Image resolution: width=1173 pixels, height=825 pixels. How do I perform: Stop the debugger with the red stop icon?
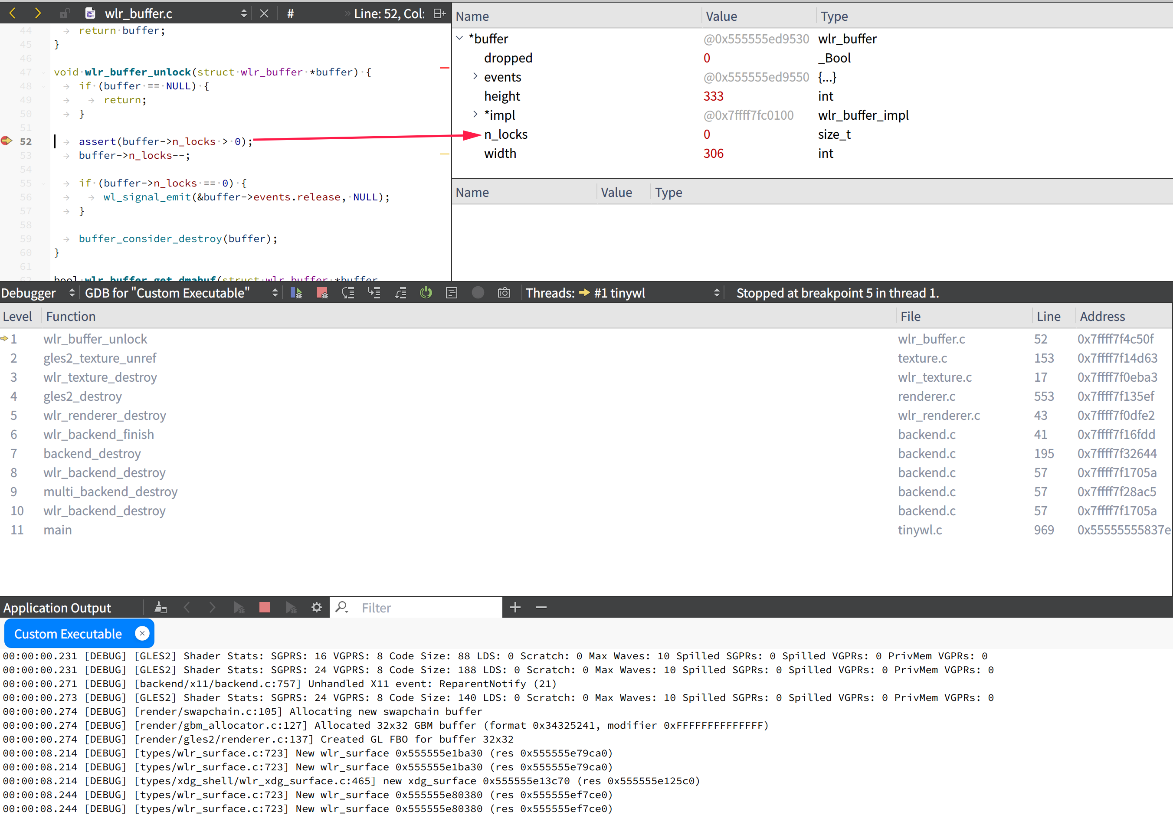[x=322, y=293]
